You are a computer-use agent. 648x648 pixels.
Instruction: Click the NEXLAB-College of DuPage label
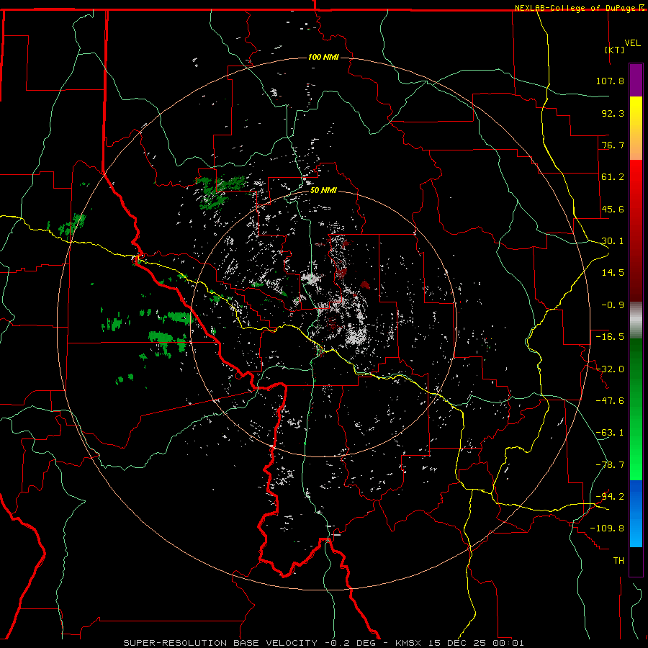click(575, 8)
